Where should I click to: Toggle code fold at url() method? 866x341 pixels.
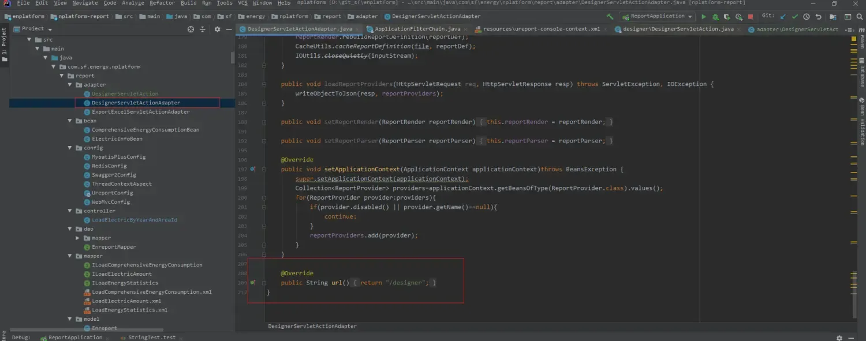pyautogui.click(x=264, y=283)
